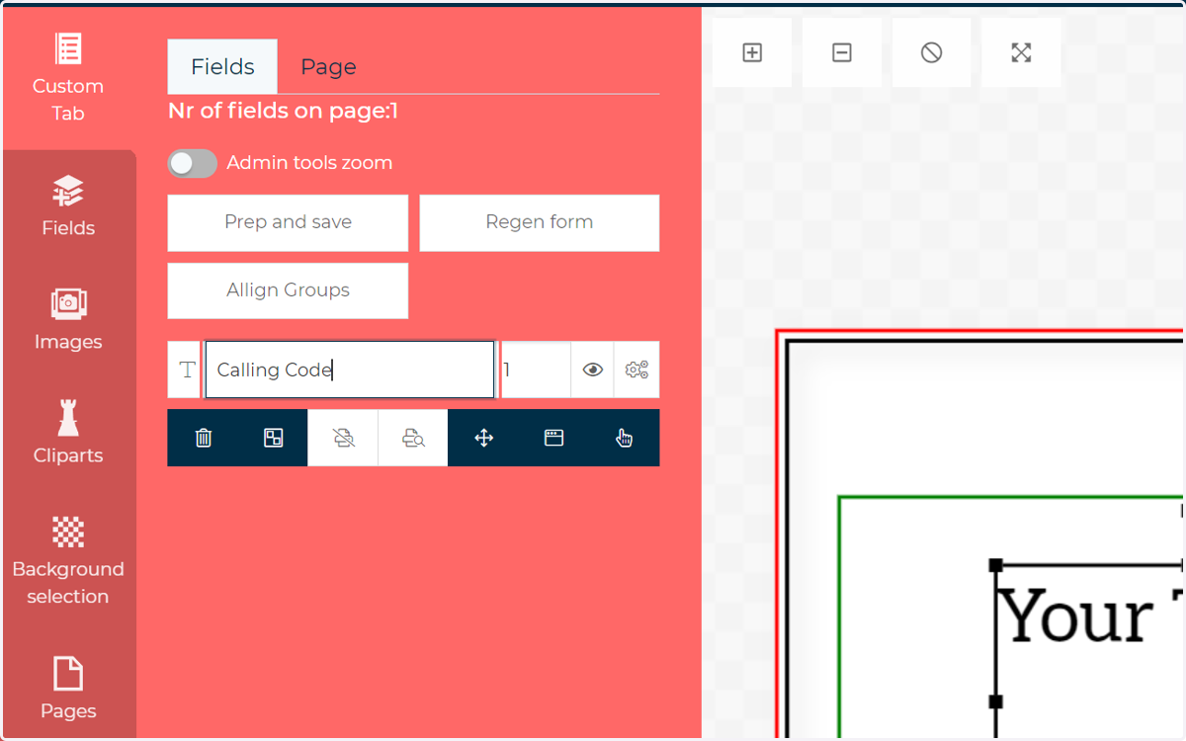Open the Custom Tab sidebar item

[68, 77]
